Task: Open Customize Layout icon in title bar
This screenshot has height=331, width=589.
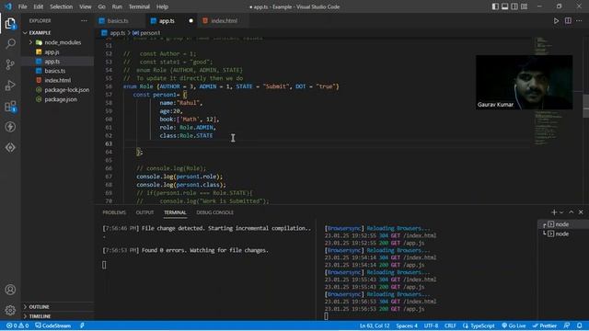Action: tap(524, 6)
